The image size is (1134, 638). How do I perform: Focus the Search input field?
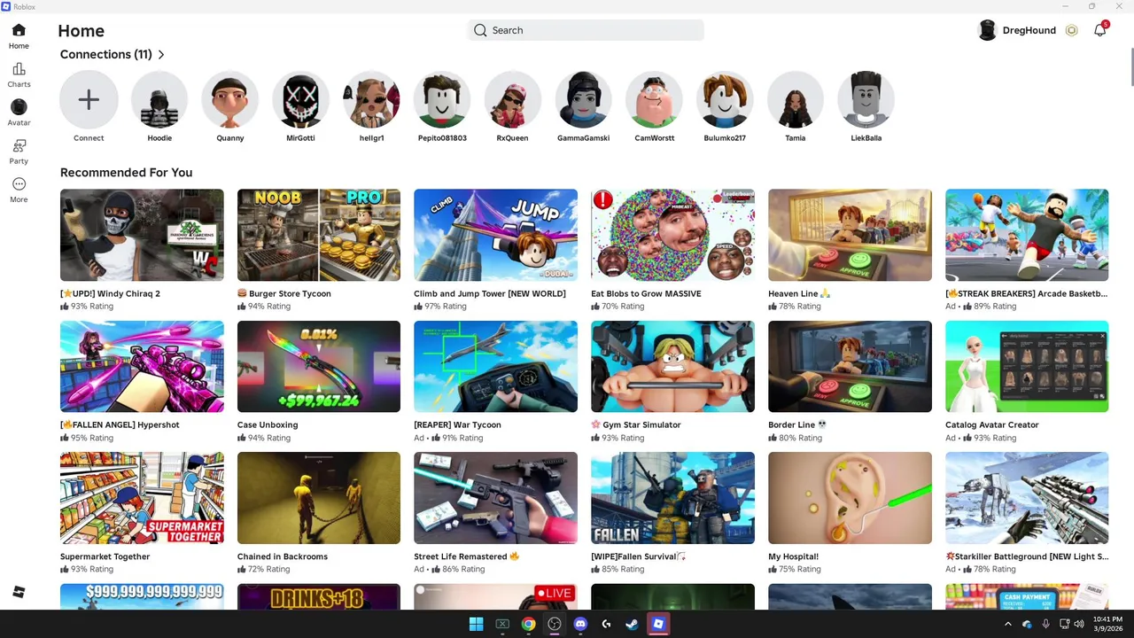tap(586, 30)
